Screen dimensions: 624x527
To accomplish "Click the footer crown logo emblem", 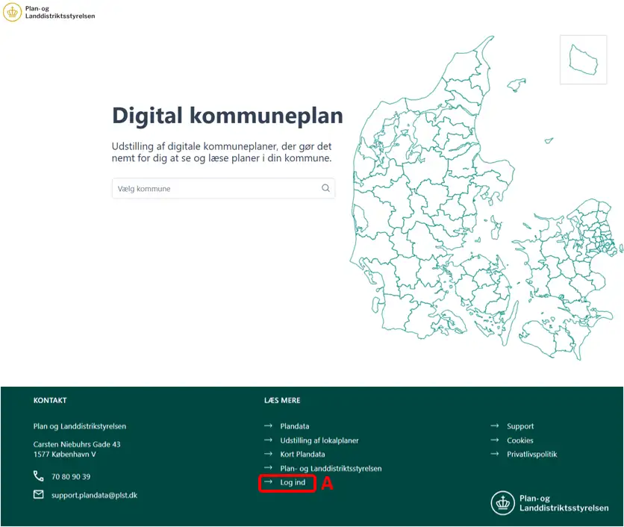I will tap(503, 503).
